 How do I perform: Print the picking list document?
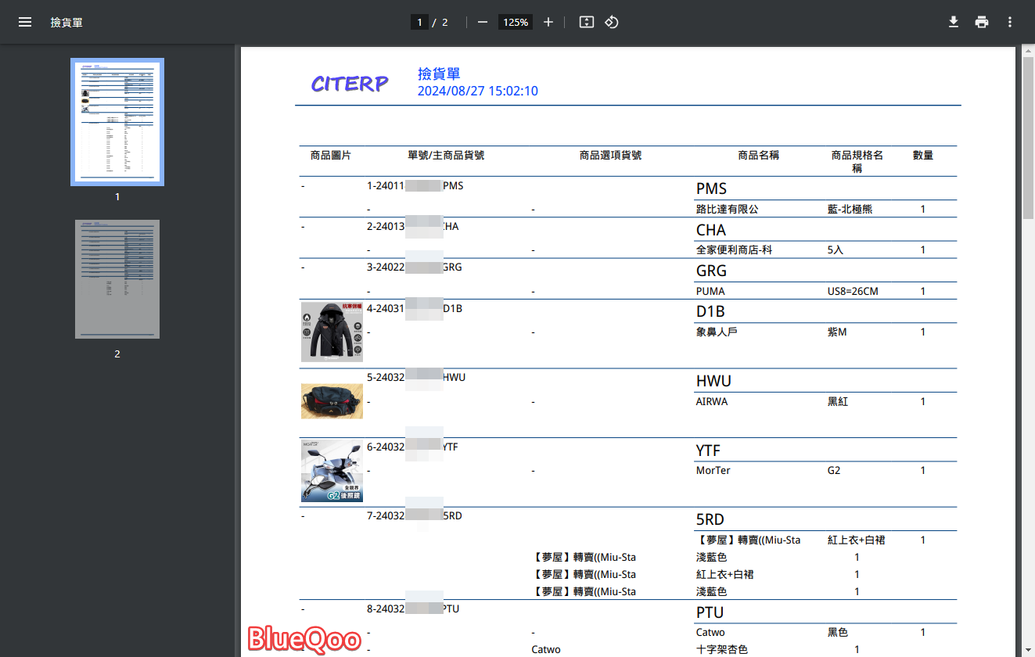point(982,22)
